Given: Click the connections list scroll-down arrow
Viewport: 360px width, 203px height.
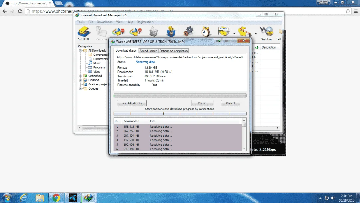Looking at the screenshot, I should pos(244,148).
